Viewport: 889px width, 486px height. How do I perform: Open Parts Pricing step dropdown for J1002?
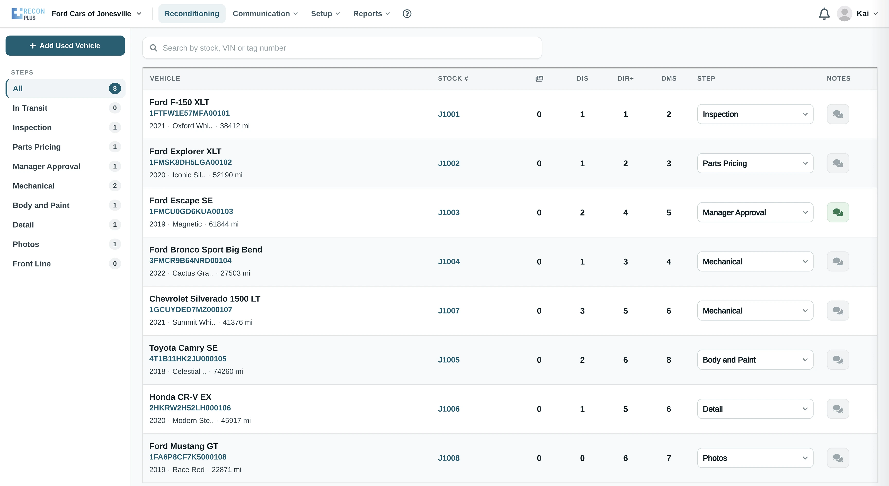755,163
